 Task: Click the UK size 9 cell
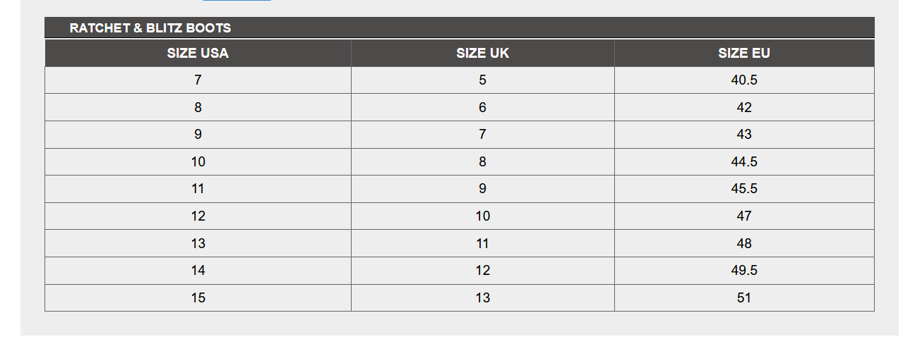[x=483, y=189]
